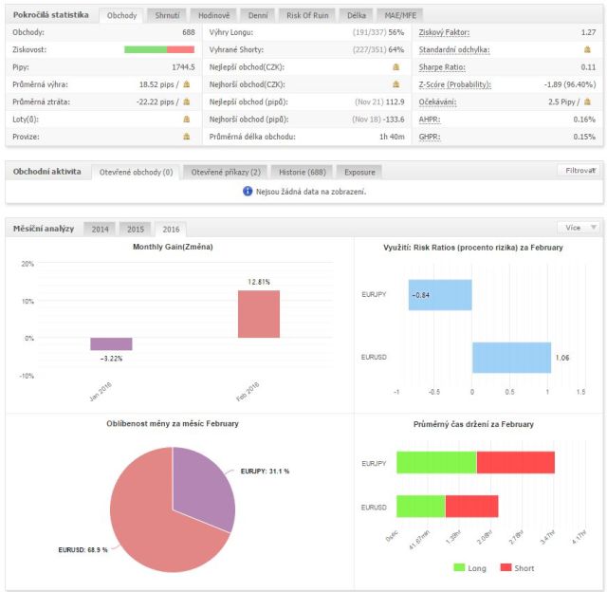This screenshot has width=607, height=592.
Task: Click lock icon next to Standardní odchylka
Action: click(587, 49)
